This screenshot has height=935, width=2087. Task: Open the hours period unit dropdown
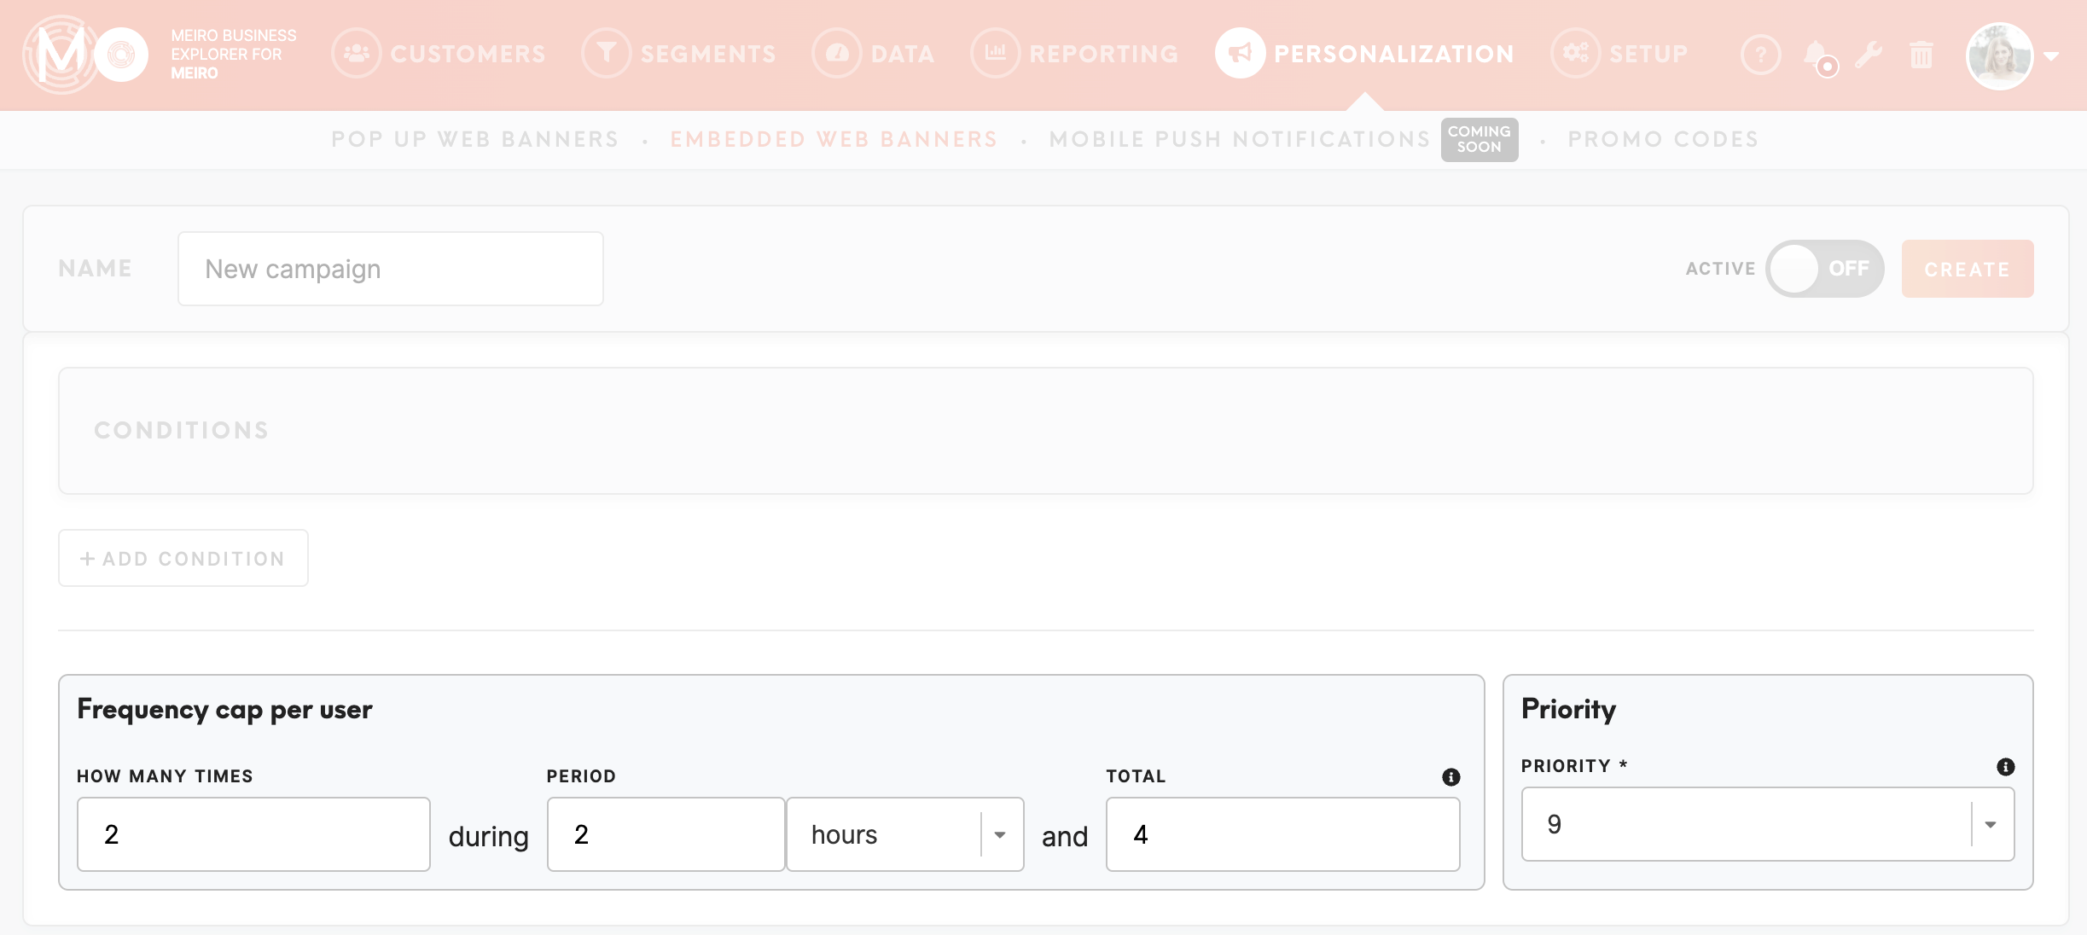point(905,834)
